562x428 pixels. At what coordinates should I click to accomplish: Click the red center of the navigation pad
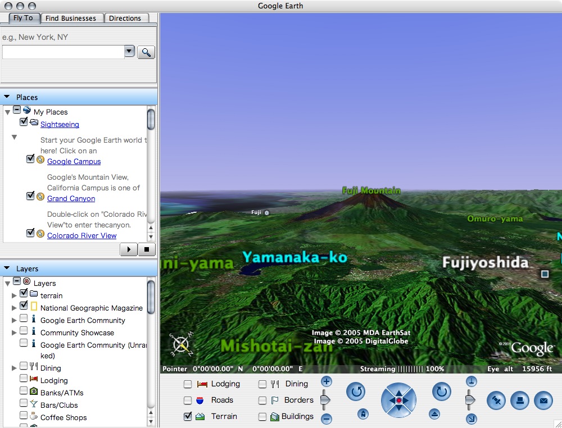(x=399, y=400)
